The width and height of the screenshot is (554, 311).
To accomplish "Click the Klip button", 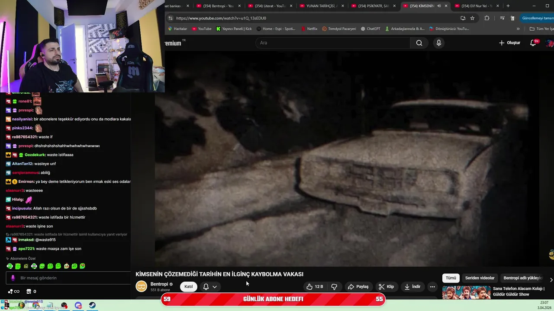I will point(386,286).
